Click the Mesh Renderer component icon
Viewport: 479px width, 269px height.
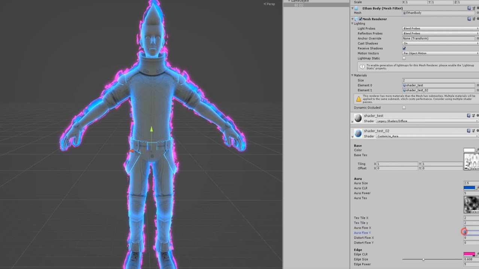pos(356,19)
